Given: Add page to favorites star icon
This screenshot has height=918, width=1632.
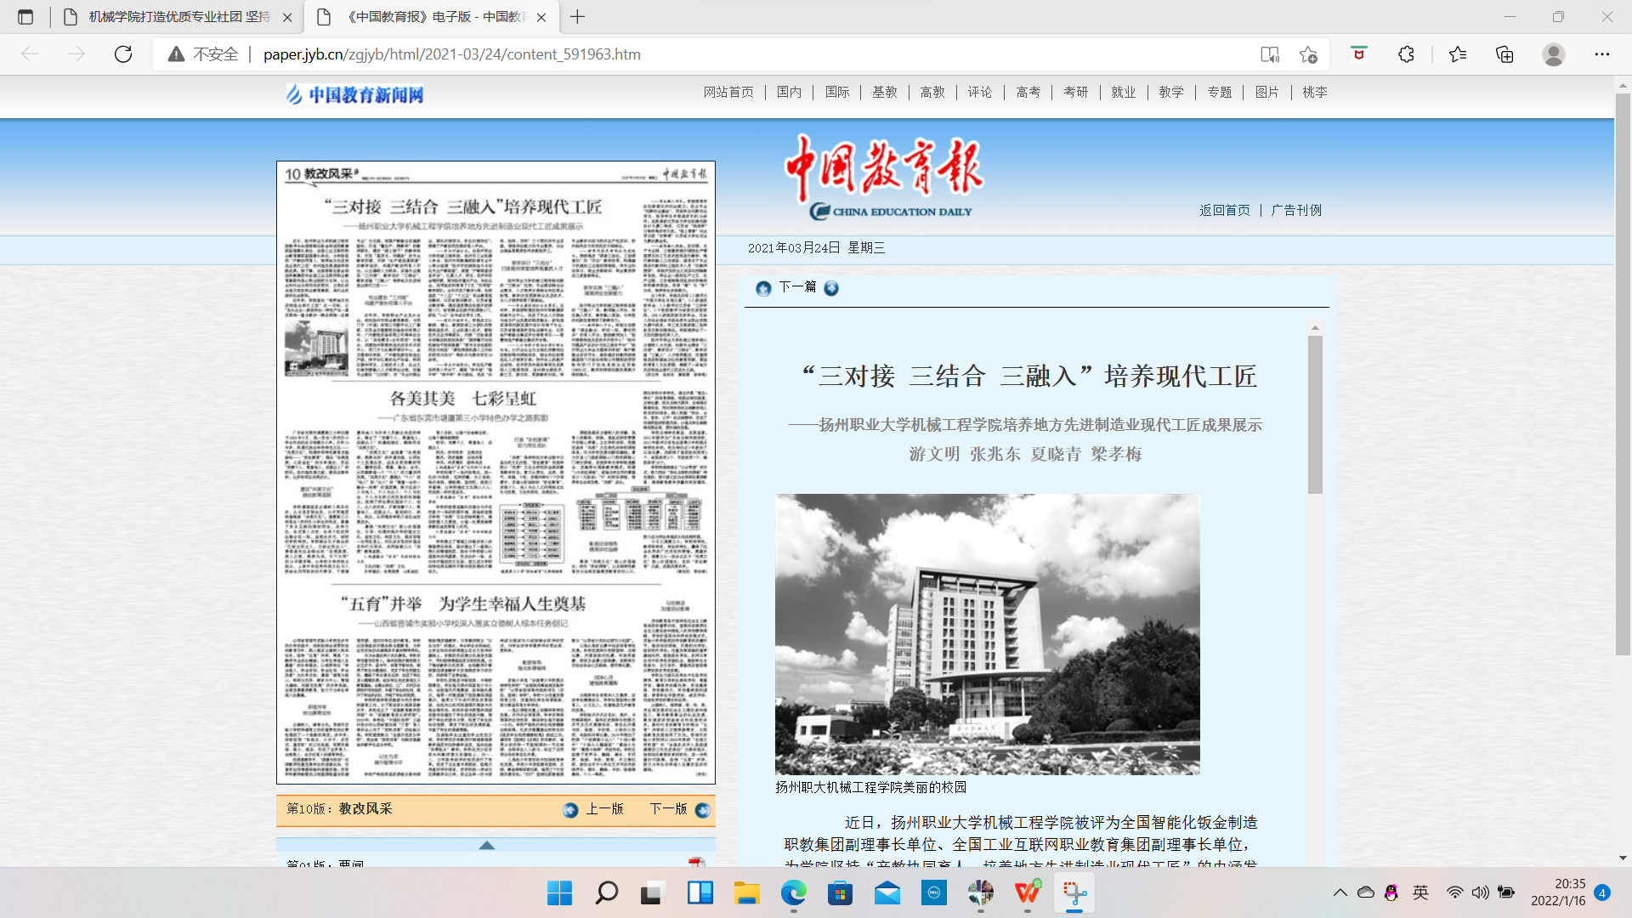Looking at the screenshot, I should 1308,54.
